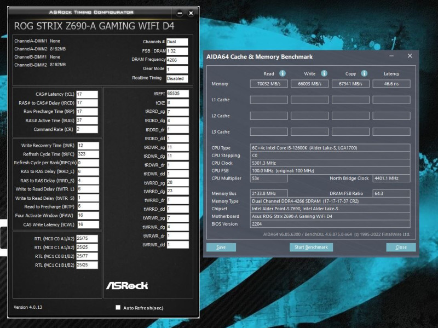This screenshot has height=328, width=438.
Task: Click the Memory Write result 66003 MB/s
Action: (309, 84)
